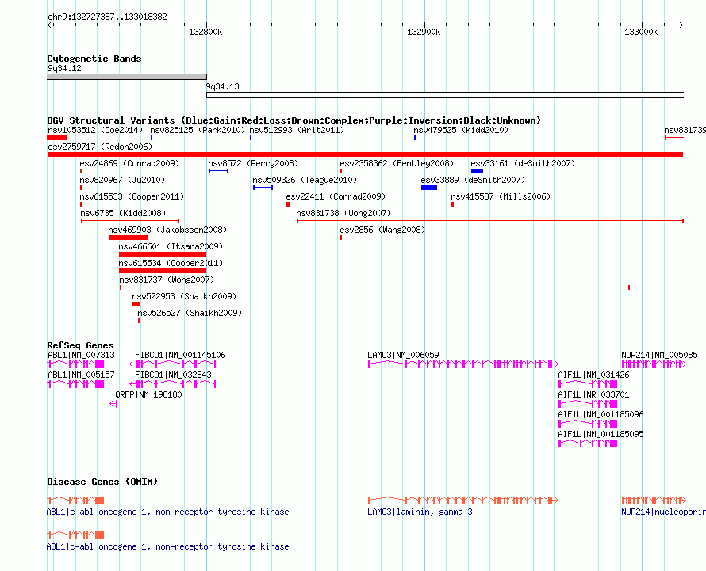Click esv2759717 (Redon2006) label
Image resolution: width=706 pixels, height=571 pixels.
100,147
